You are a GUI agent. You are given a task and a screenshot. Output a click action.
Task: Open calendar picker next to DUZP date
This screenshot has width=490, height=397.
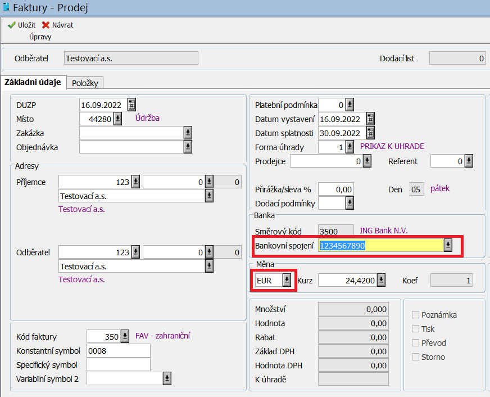tap(131, 105)
